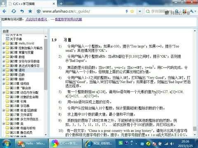The width and height of the screenshot is (198, 148).
Task: Bookmark page with yellow star icon
Action: 132,12
